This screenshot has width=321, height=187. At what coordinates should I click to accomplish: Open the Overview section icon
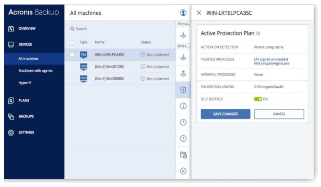pyautogui.click(x=11, y=29)
